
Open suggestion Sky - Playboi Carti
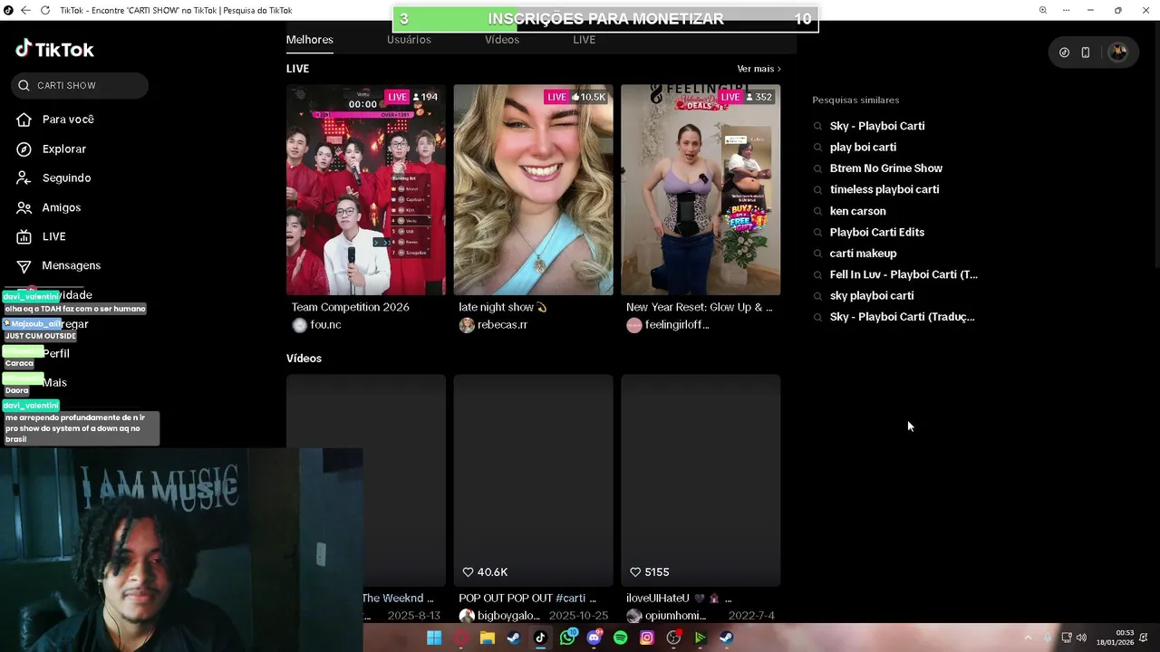click(x=877, y=126)
